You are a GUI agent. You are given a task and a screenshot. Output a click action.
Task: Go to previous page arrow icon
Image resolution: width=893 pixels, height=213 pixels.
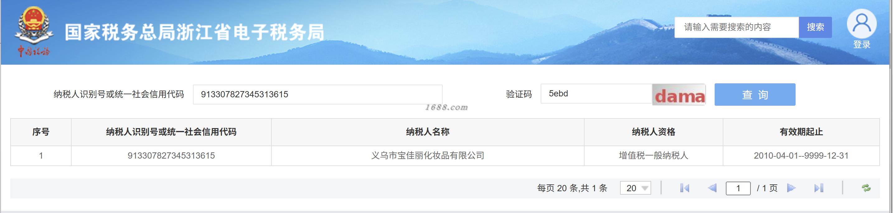712,188
